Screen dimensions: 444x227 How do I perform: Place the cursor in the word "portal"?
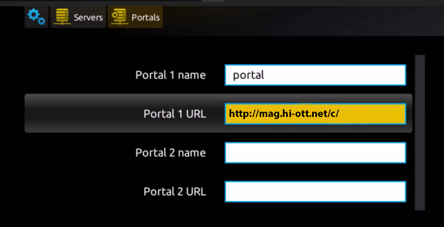click(248, 75)
